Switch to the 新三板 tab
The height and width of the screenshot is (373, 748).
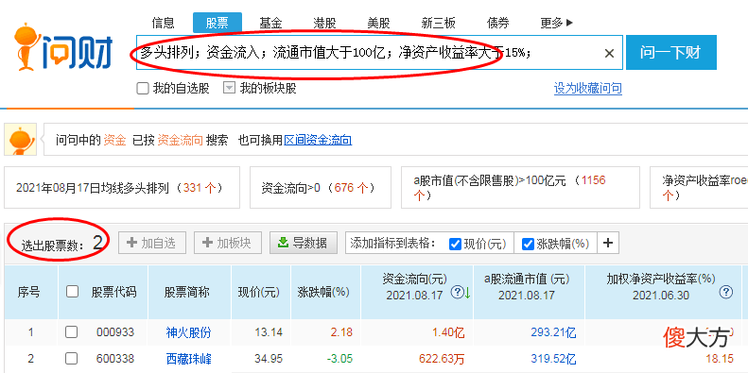pos(439,23)
